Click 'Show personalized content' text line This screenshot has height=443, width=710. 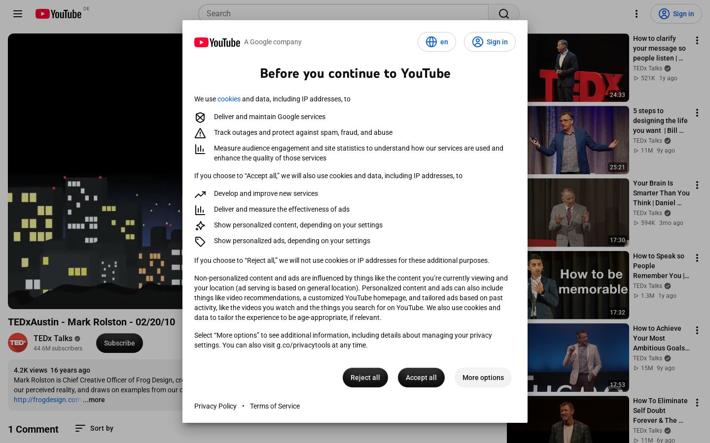pos(298,225)
